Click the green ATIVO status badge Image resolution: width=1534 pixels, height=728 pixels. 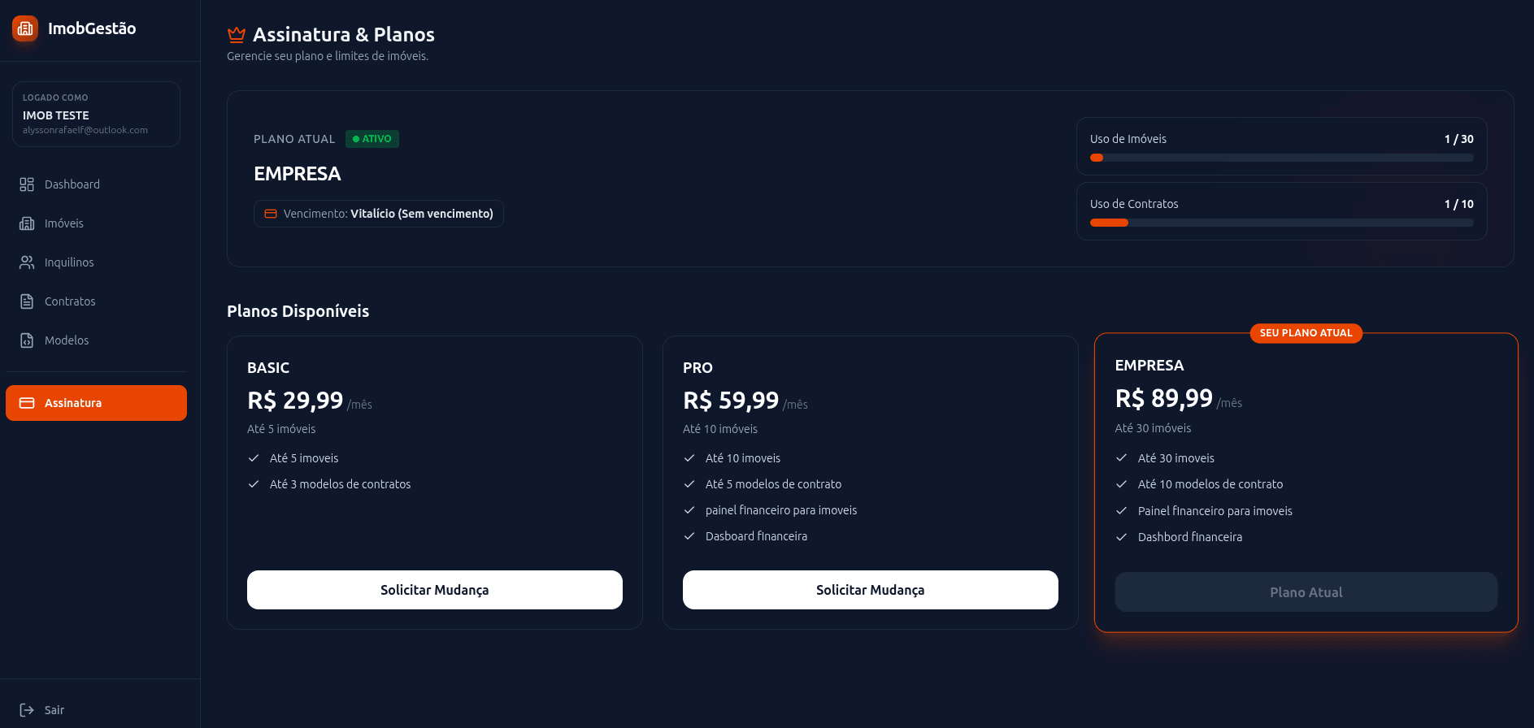[372, 139]
